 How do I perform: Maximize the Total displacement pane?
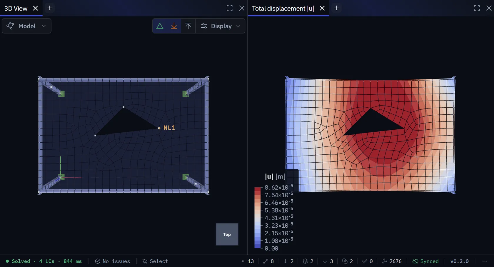477,8
